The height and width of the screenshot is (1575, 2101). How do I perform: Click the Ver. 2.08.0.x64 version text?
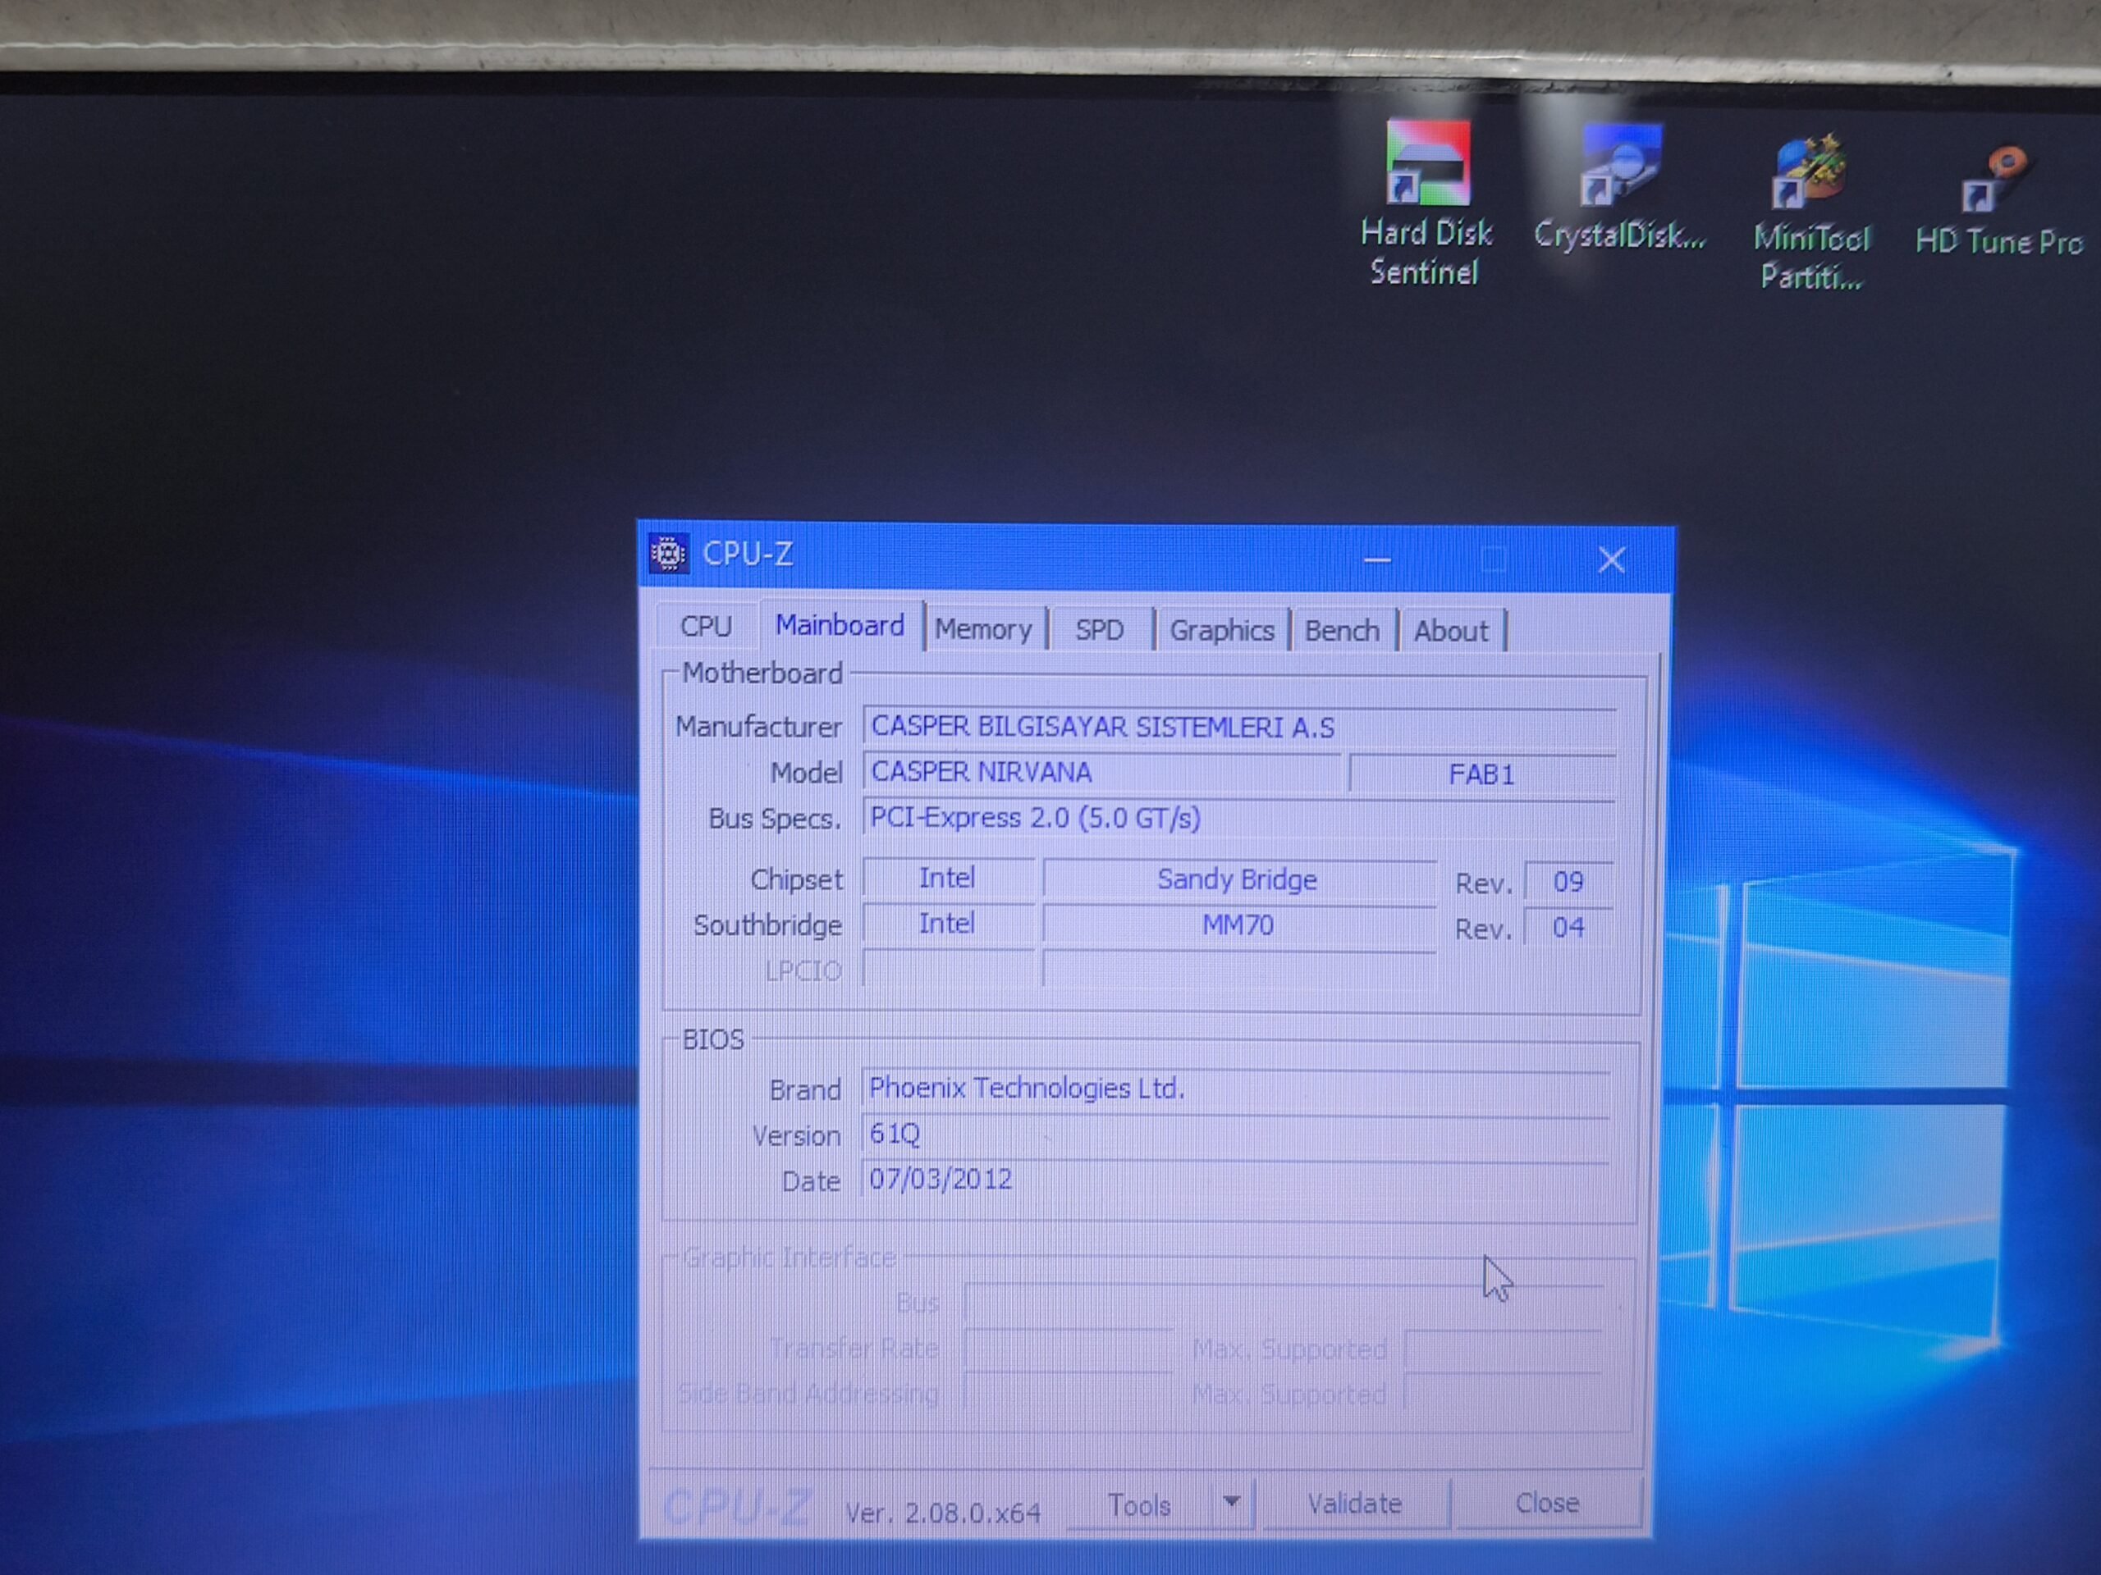[x=942, y=1513]
